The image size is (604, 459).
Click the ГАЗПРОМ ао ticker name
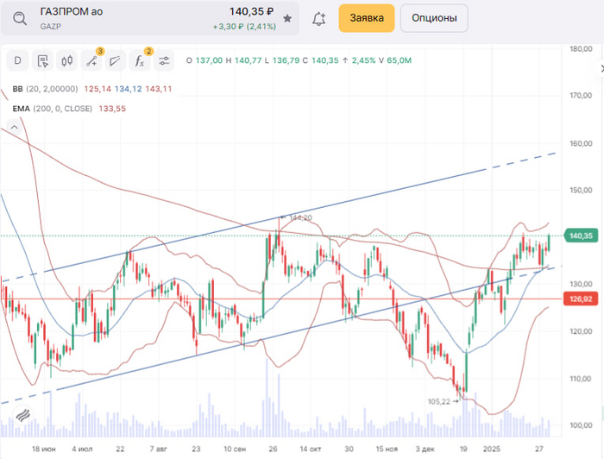[72, 11]
